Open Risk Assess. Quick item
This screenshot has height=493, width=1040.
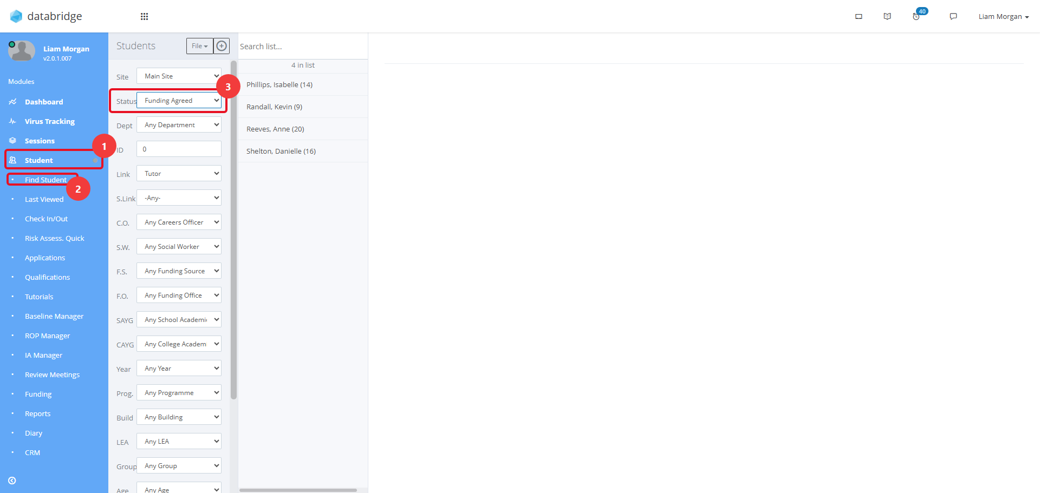[55, 238]
